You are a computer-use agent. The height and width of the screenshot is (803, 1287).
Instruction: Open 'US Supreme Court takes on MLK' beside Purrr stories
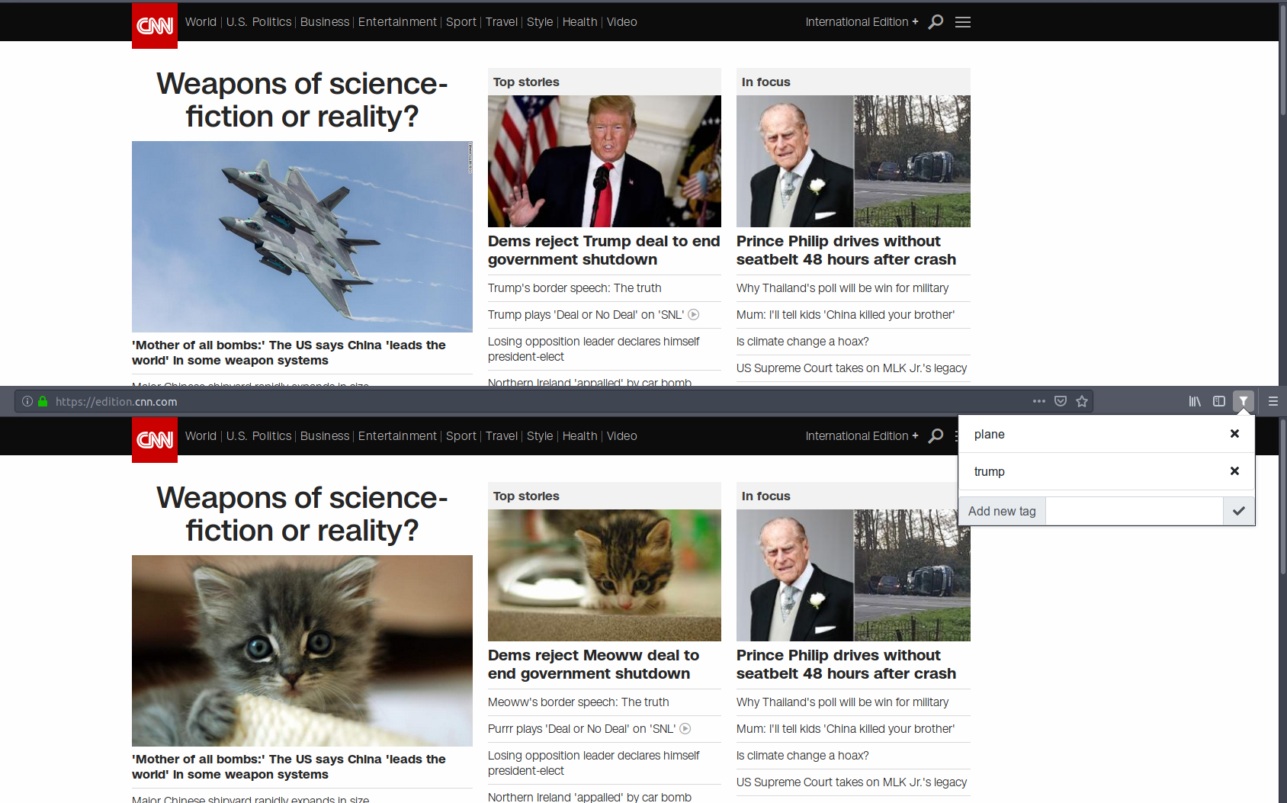click(x=852, y=782)
